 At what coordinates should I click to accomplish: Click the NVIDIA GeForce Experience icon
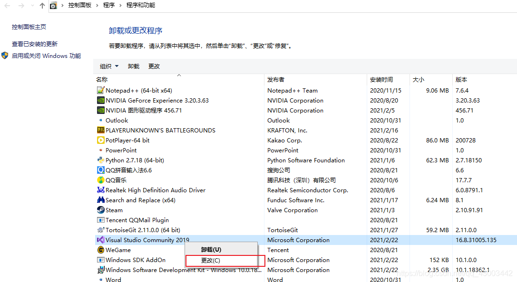point(100,100)
